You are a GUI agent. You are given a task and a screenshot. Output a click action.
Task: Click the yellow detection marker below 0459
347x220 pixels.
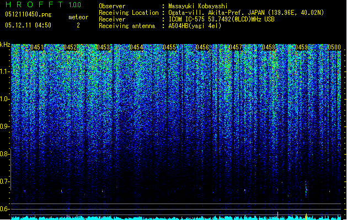306,217
